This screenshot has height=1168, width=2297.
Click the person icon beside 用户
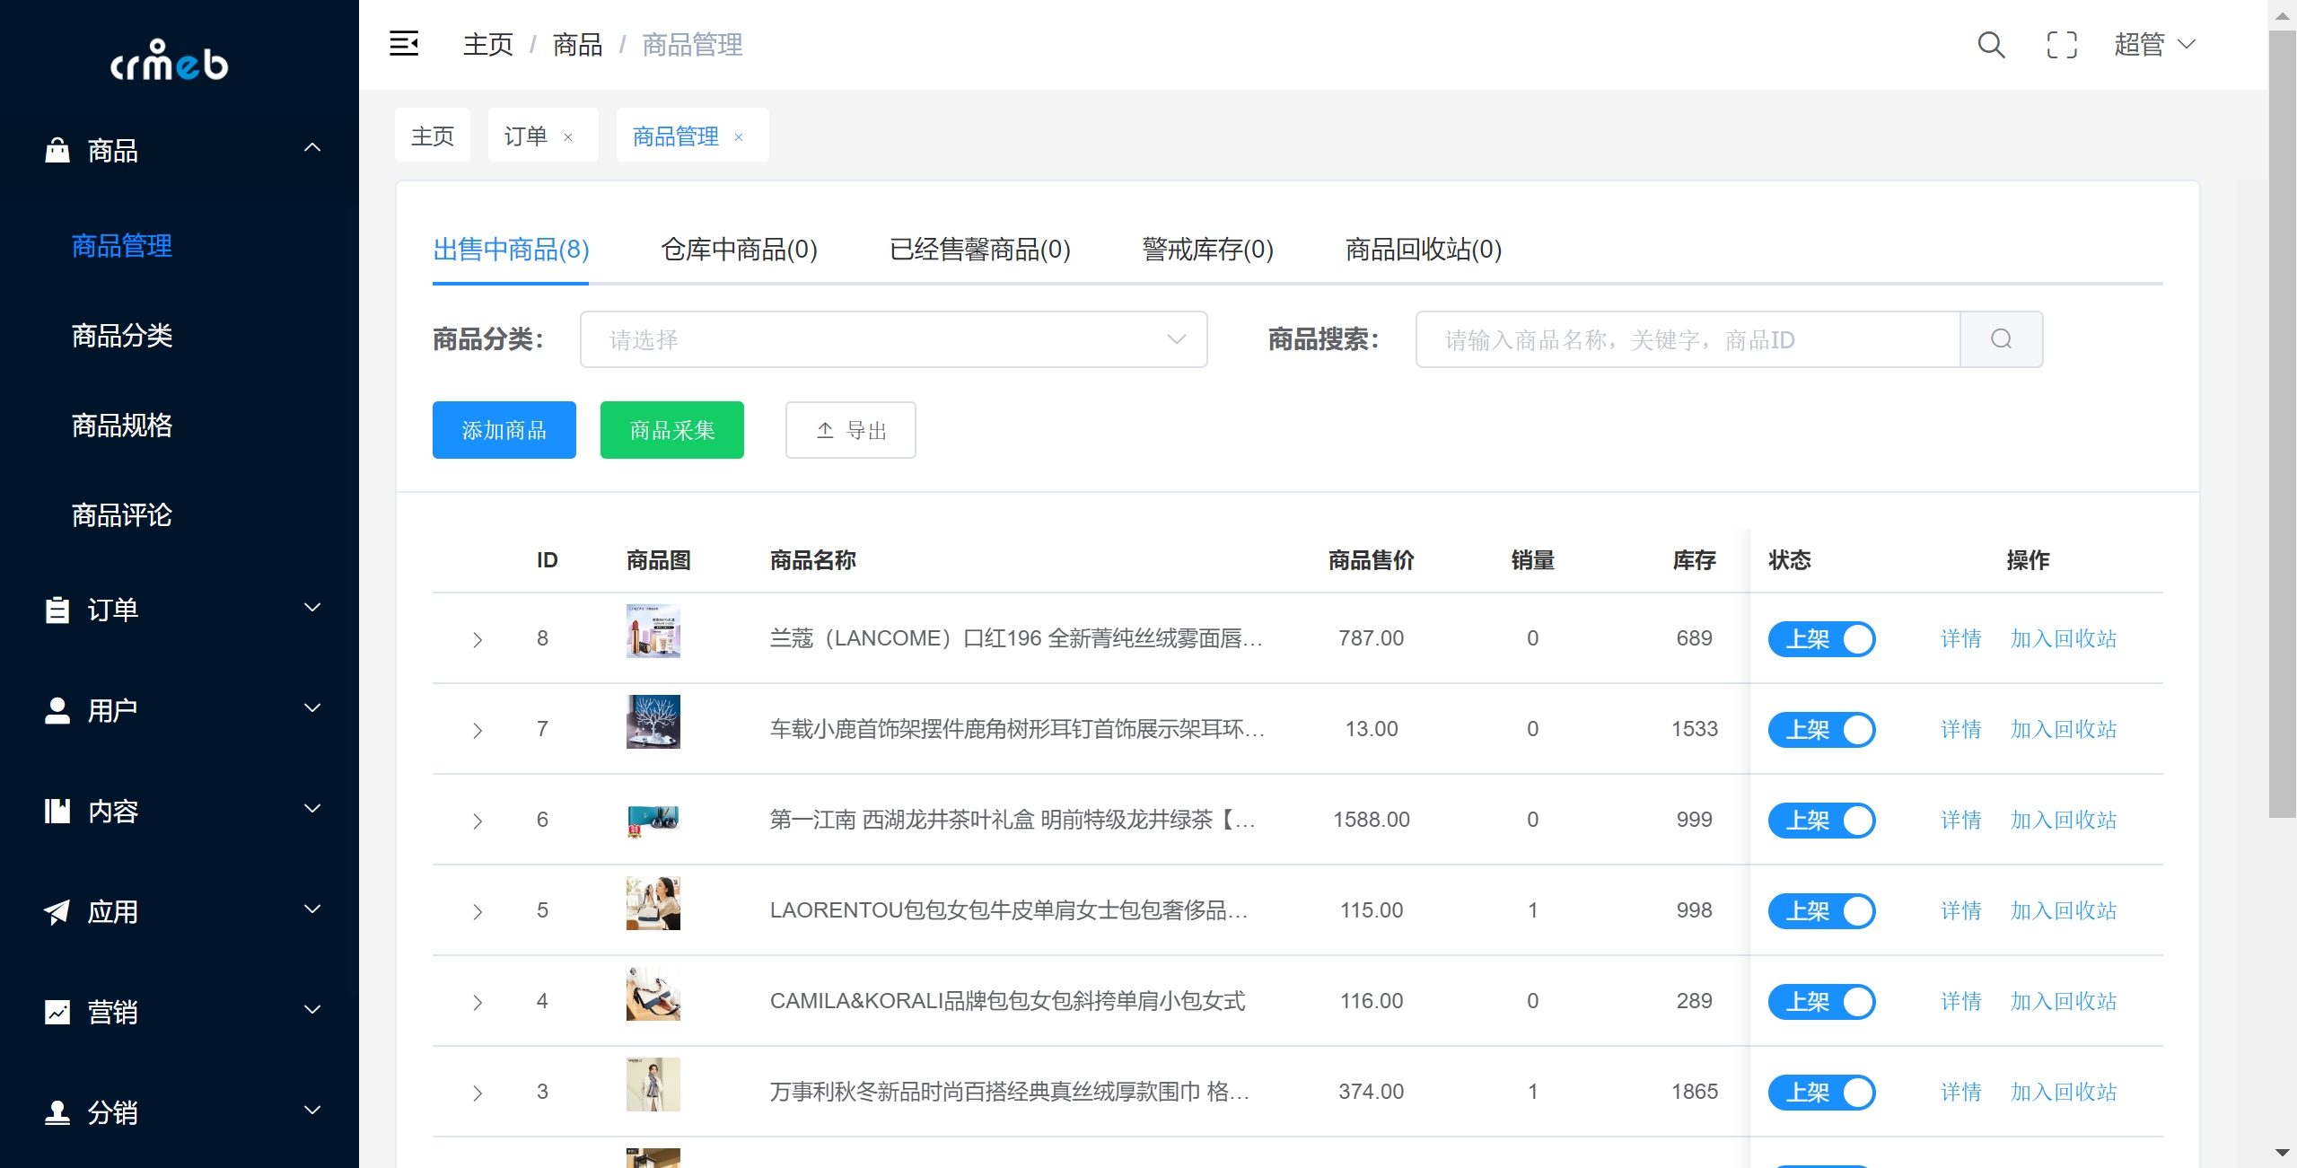[x=57, y=710]
